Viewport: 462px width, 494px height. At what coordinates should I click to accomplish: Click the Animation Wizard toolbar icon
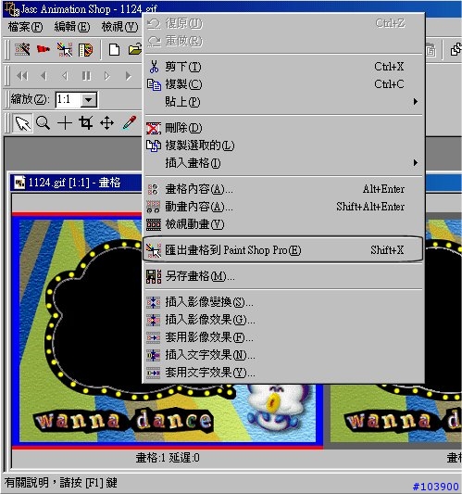click(22, 49)
